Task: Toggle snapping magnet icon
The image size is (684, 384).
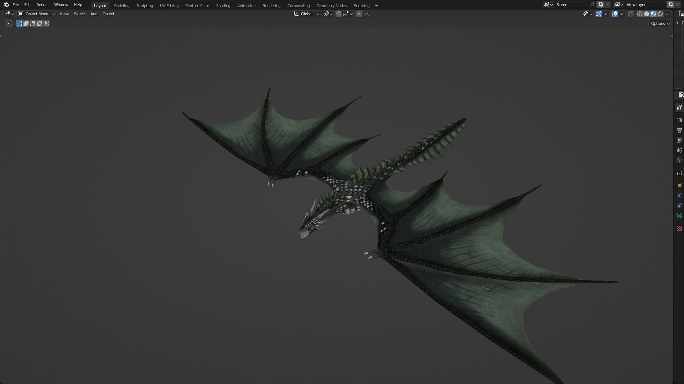Action: 339,14
